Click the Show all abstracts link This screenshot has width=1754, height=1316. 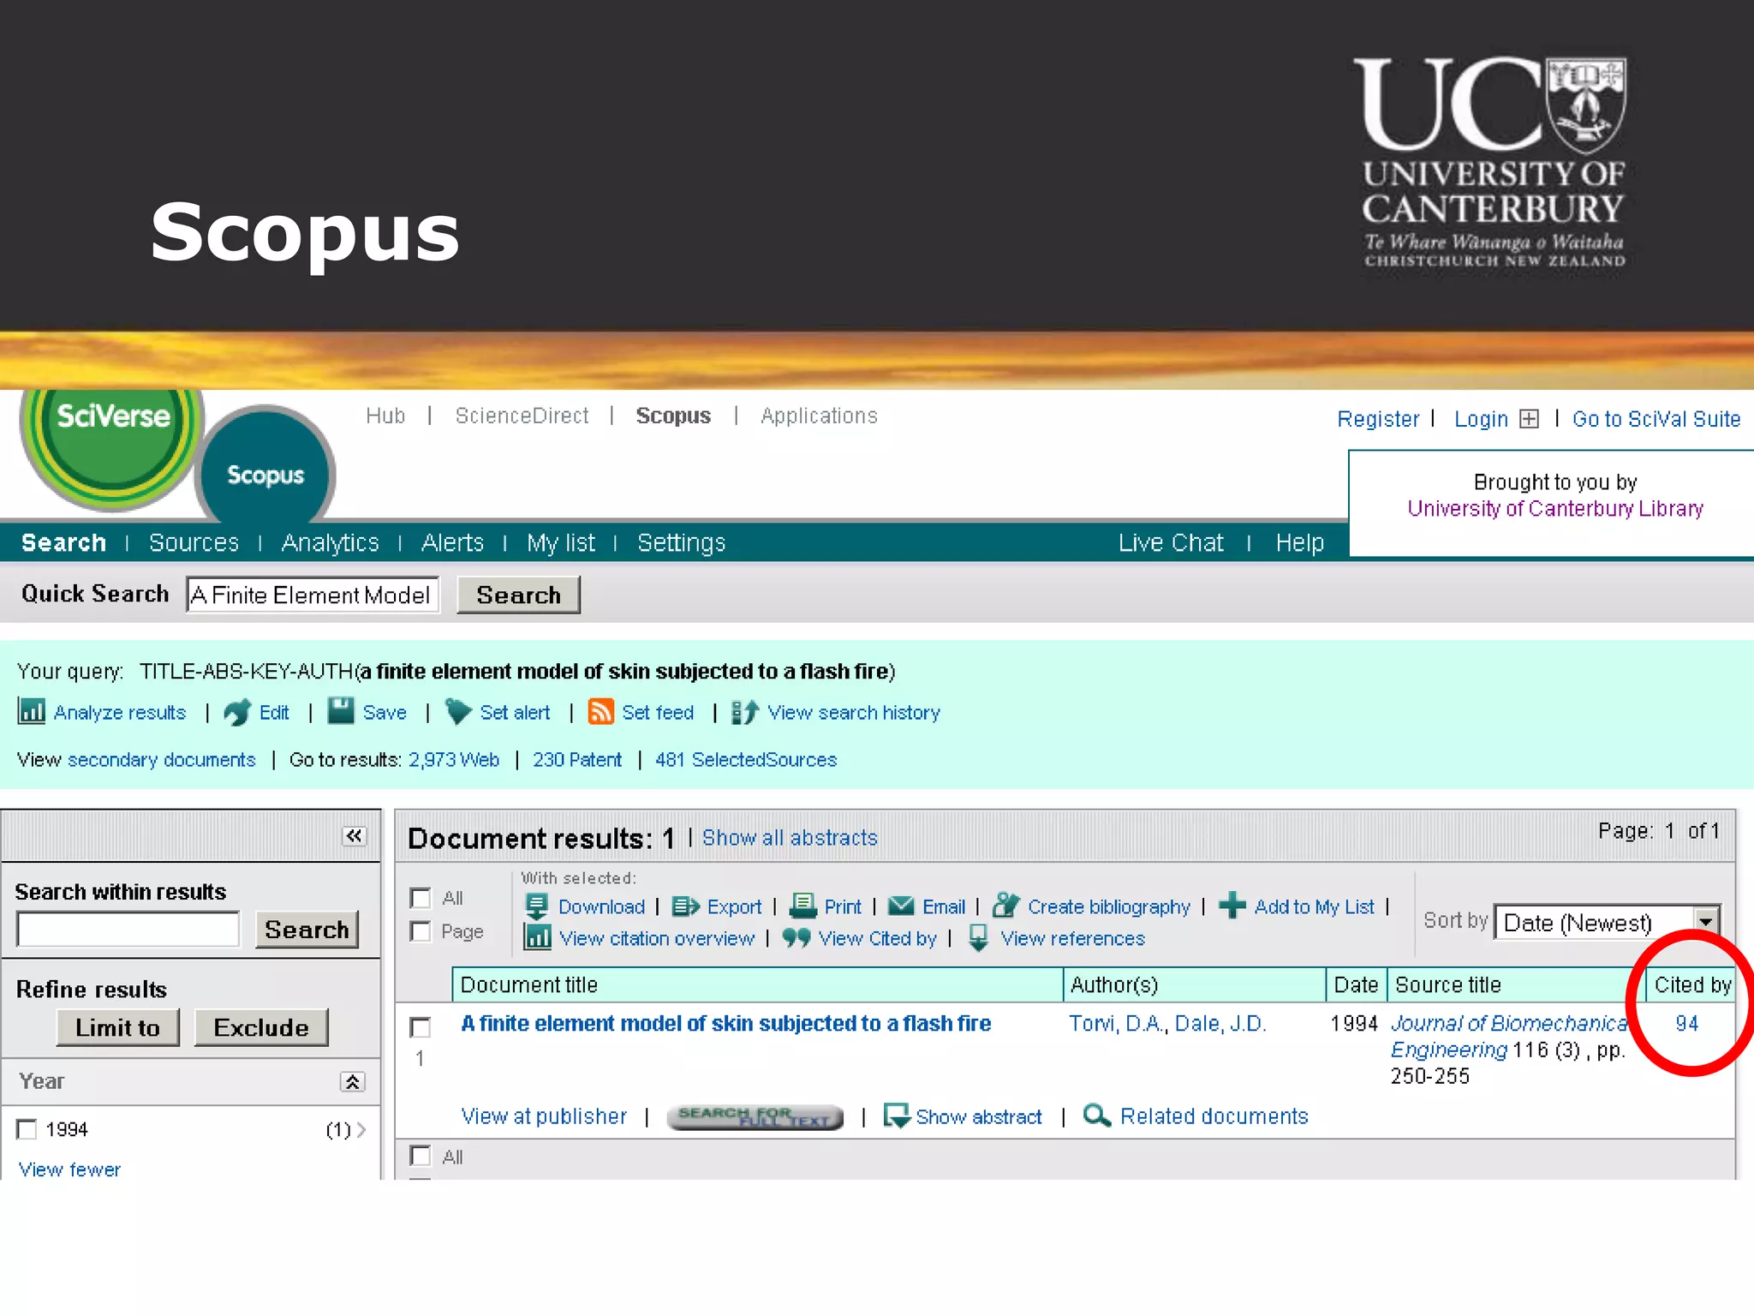coord(790,837)
